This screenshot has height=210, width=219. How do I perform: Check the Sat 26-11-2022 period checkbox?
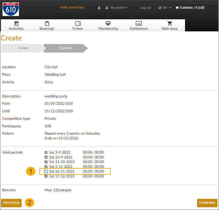[x=46, y=171]
